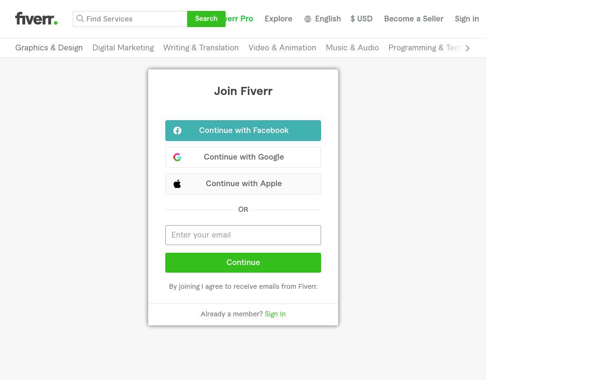This screenshot has height=380, width=608.
Task: Open the Explore link
Action: 278,19
